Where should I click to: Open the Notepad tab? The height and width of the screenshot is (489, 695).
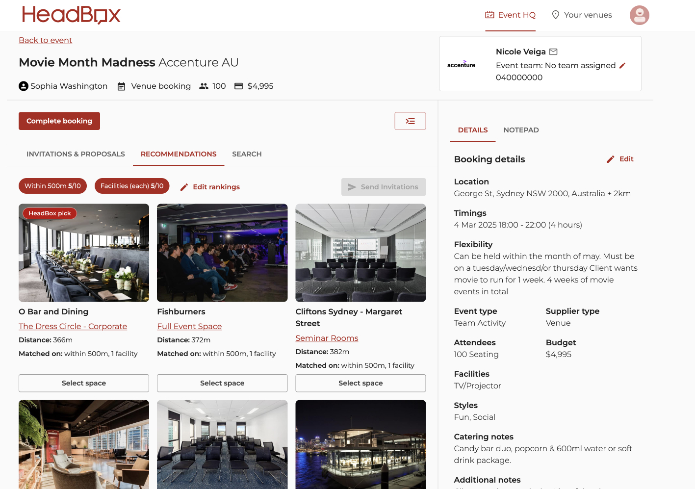pos(521,130)
